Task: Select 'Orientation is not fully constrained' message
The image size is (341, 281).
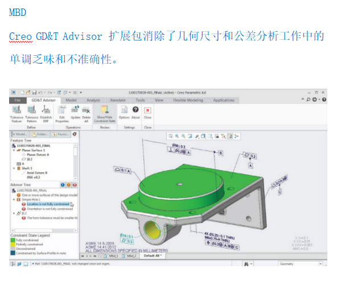Action: pyautogui.click(x=50, y=209)
